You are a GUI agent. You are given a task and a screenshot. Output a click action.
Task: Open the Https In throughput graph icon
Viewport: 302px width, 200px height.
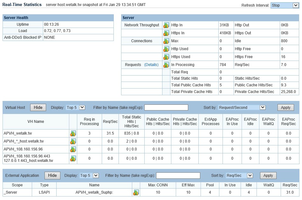pyautogui.click(x=166, y=33)
